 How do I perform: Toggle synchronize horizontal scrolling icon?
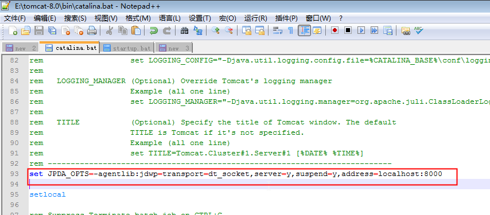coord(260,30)
